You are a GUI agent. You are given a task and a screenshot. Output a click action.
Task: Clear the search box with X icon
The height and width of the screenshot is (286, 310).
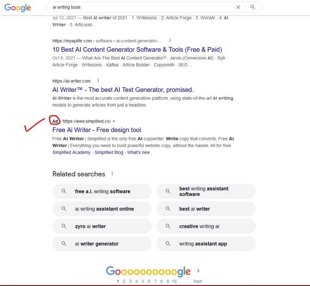click(238, 7)
